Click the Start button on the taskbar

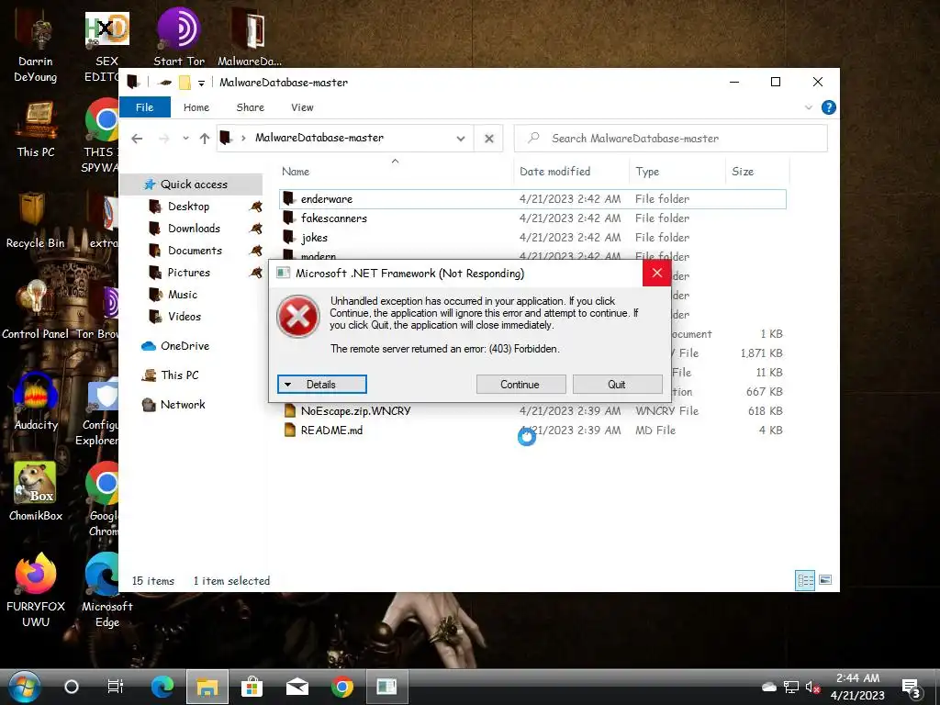click(24, 687)
